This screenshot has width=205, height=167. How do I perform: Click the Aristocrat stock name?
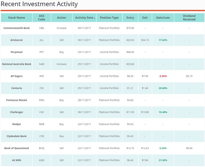tap(17, 40)
